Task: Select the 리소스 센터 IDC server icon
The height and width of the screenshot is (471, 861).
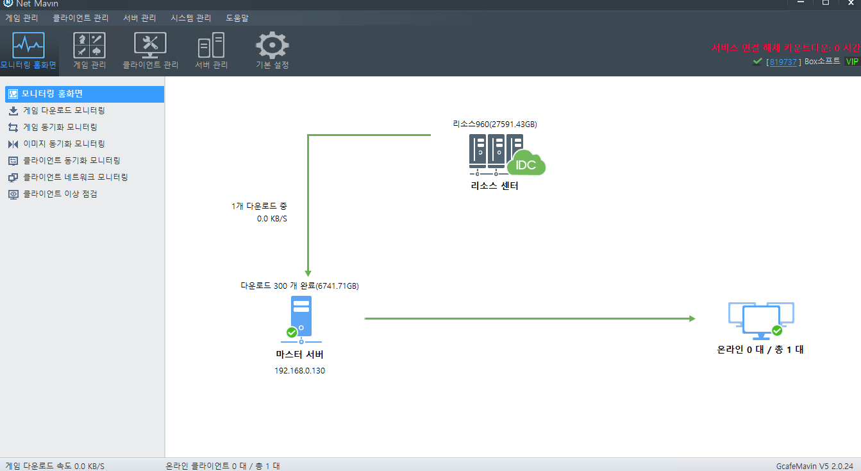Action: 507,155
